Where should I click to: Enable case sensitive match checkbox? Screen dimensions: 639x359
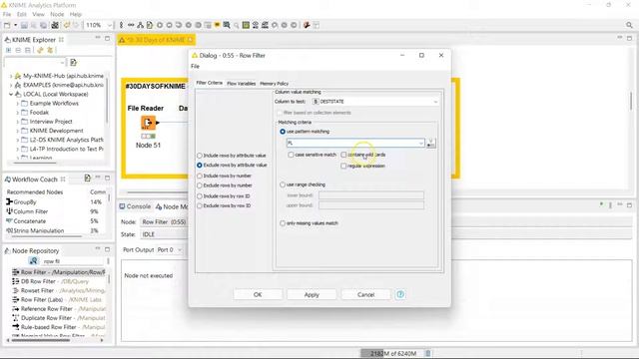291,155
